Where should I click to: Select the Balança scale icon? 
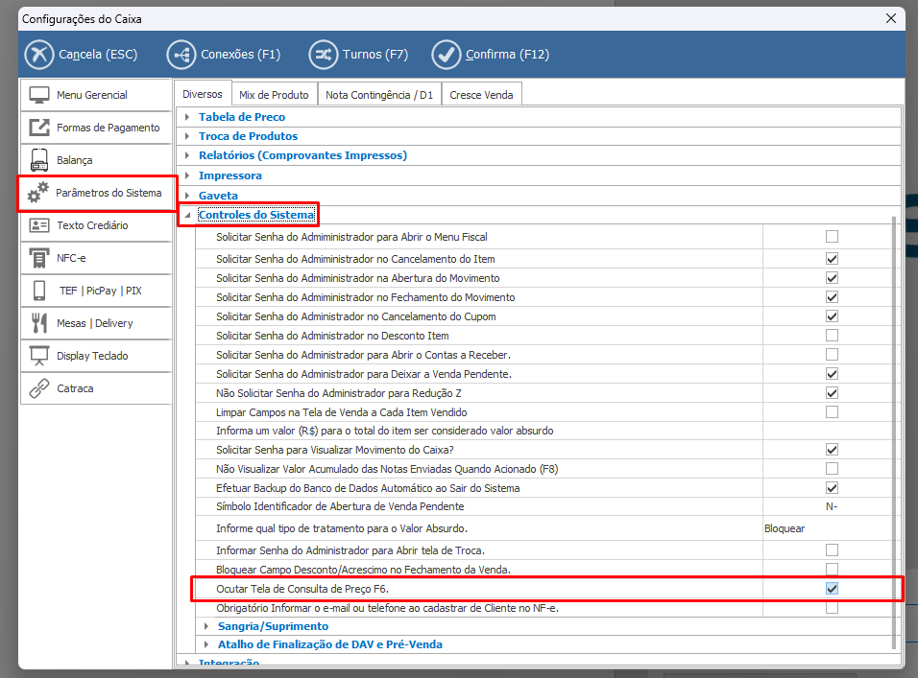39,160
